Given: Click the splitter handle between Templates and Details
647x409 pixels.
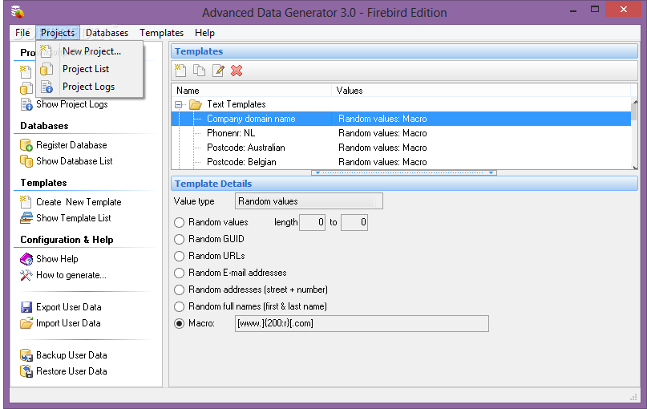Looking at the screenshot, I should [404, 172].
